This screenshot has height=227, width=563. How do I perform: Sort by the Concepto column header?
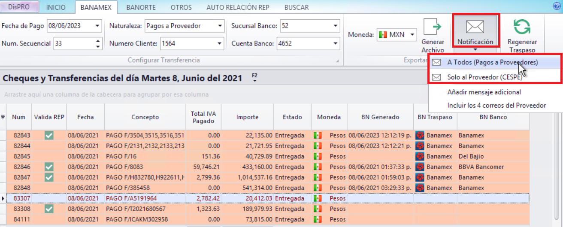click(145, 117)
